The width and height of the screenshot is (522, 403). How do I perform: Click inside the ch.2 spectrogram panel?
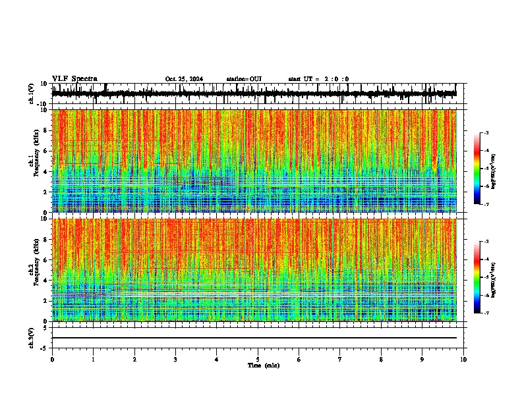pos(254,270)
